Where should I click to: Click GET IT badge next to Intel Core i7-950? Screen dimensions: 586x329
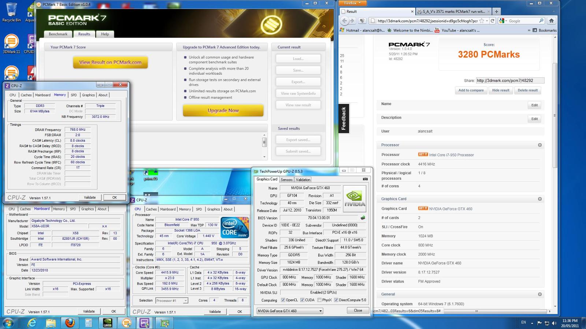423,154
